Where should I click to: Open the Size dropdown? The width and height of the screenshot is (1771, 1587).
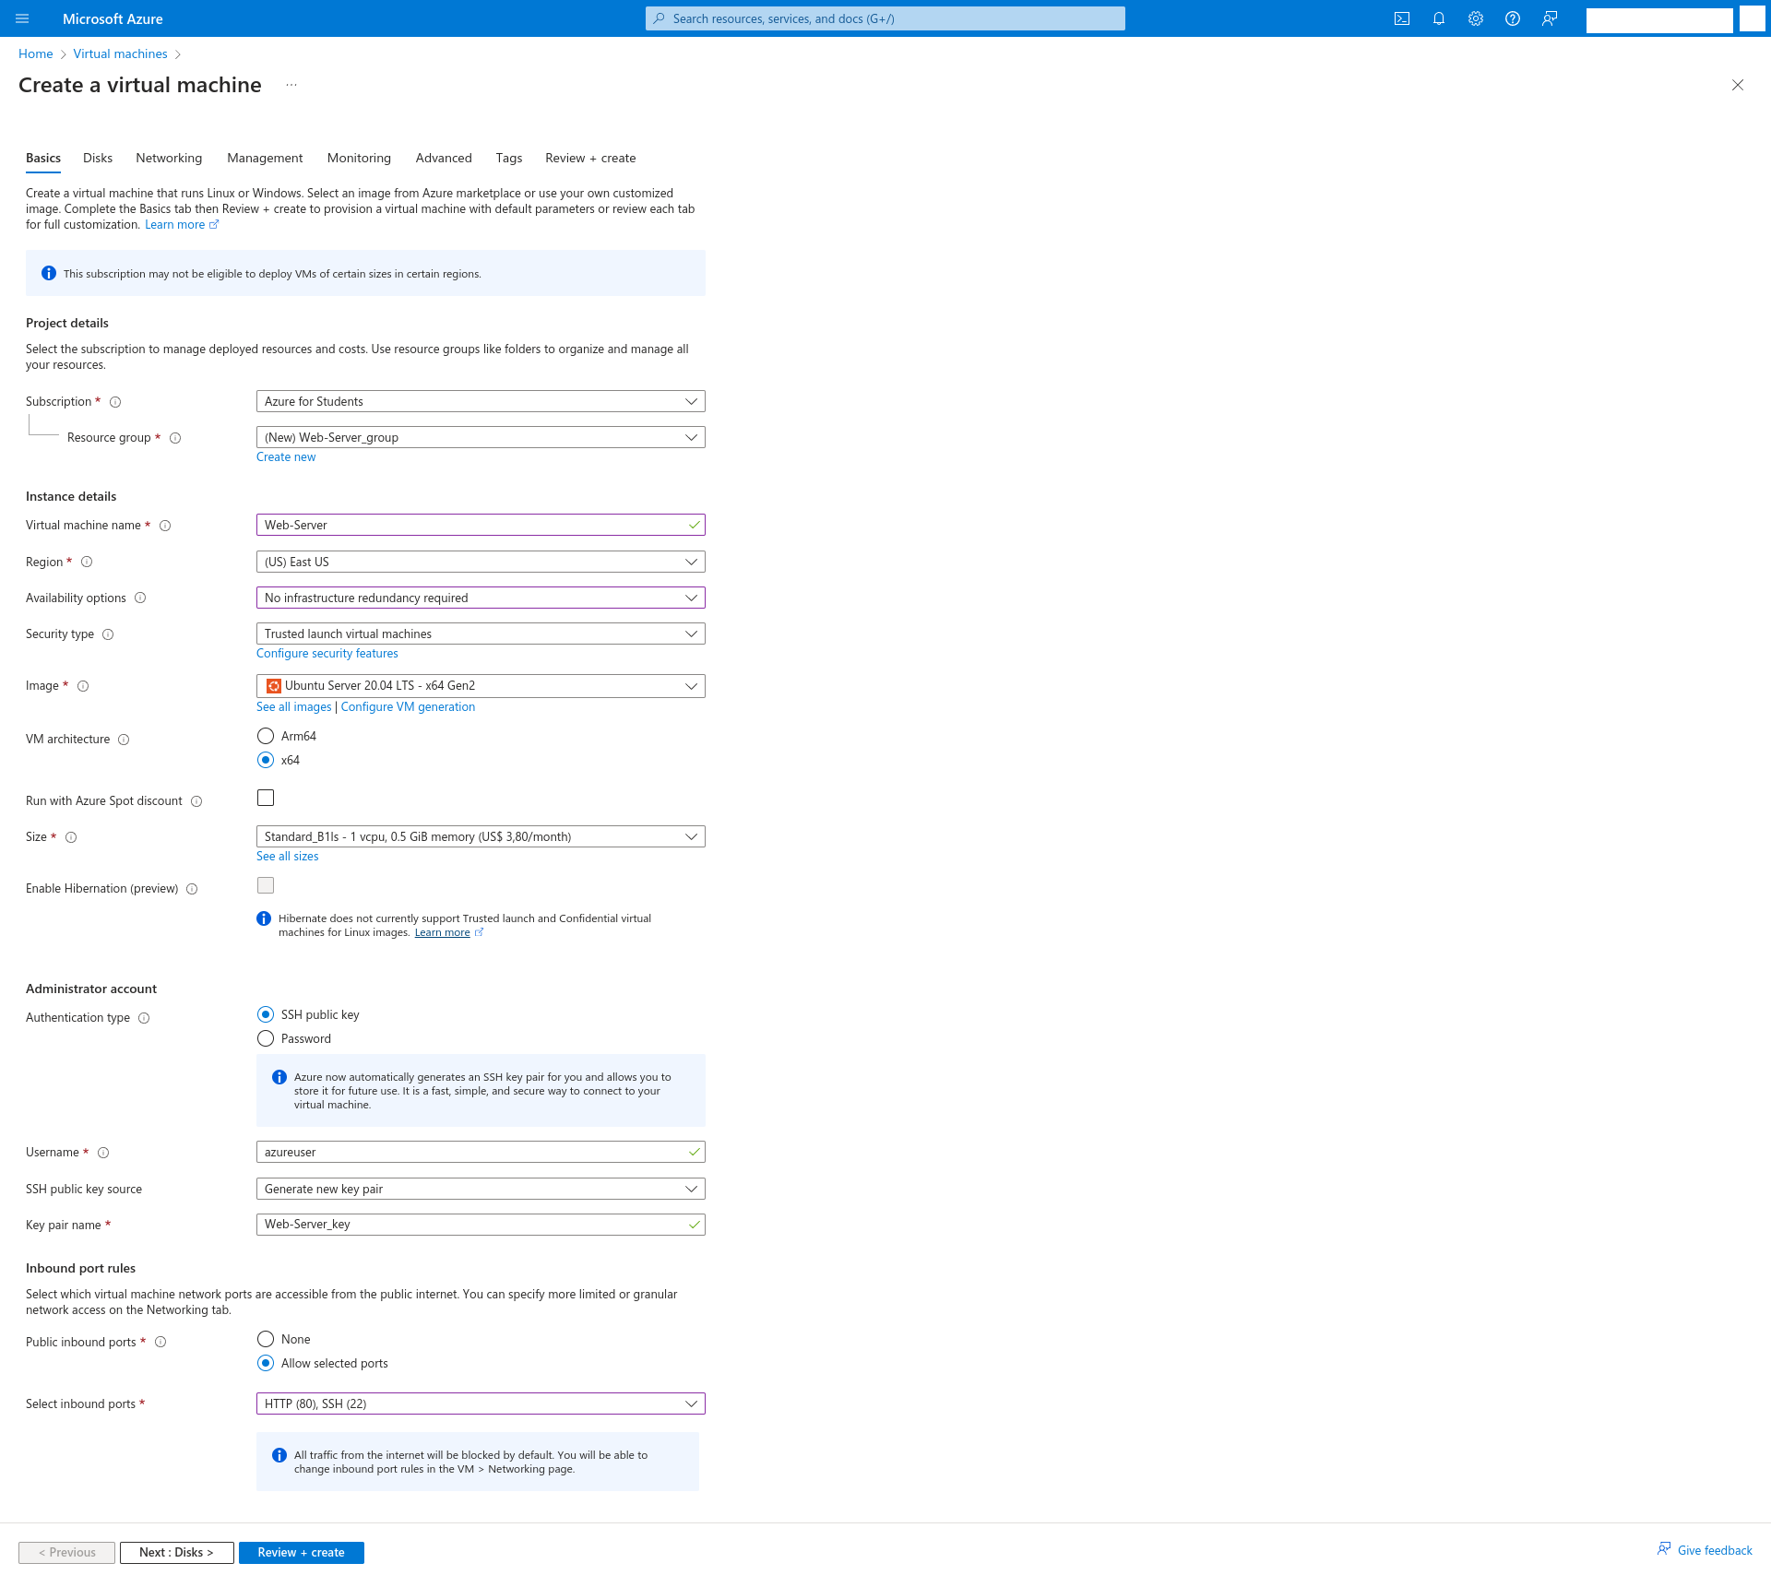point(480,836)
